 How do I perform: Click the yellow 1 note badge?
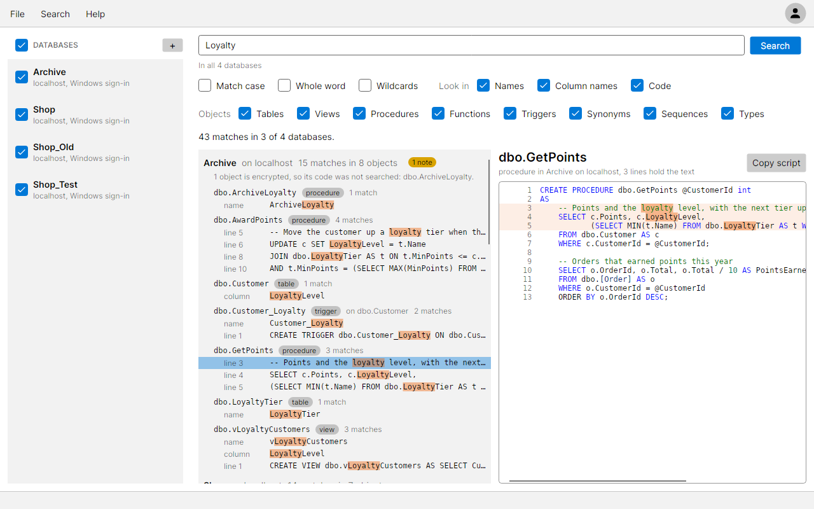[x=422, y=162]
